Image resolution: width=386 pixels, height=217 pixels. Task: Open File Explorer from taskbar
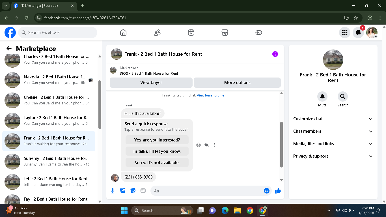click(x=237, y=210)
